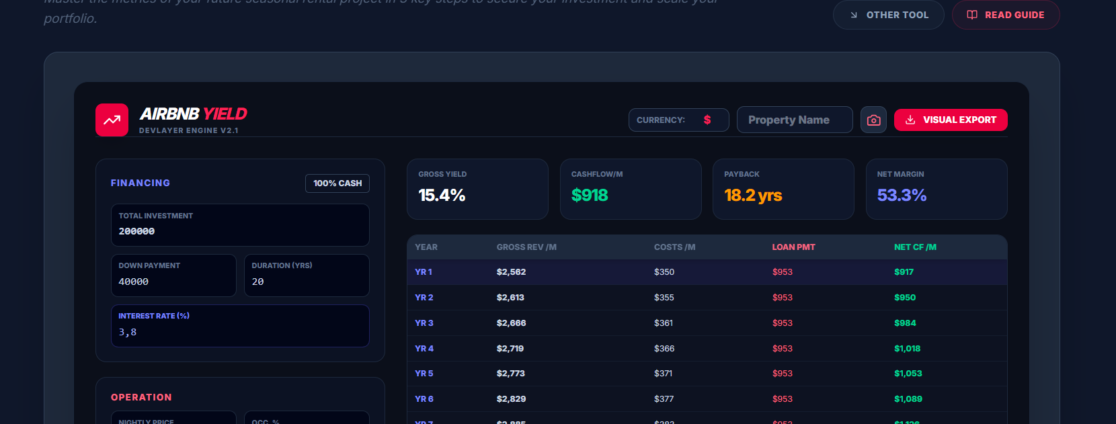This screenshot has height=424, width=1116.
Task: Select the YR 4 row label
Action: pyautogui.click(x=424, y=349)
